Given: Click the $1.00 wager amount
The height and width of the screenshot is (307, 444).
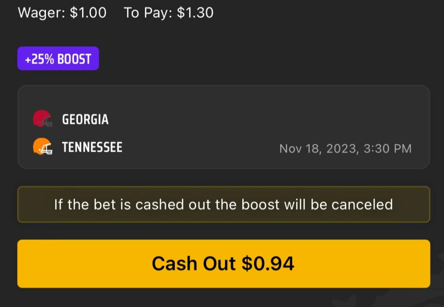Looking at the screenshot, I should [x=88, y=13].
